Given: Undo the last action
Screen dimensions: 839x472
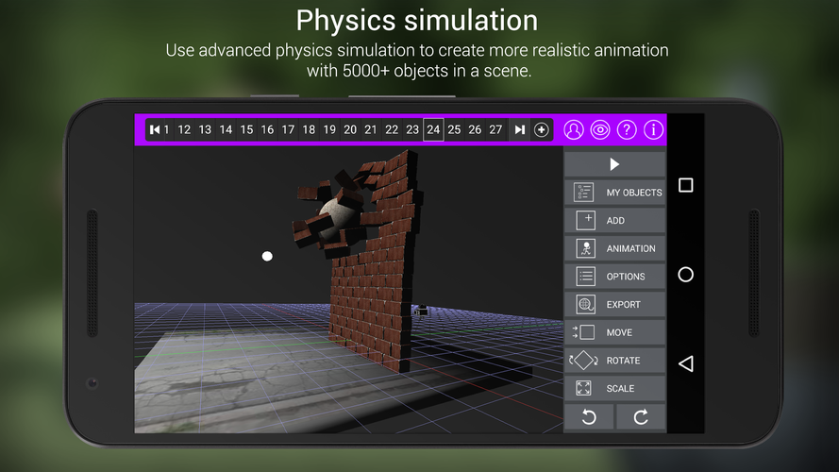Looking at the screenshot, I should (x=589, y=417).
